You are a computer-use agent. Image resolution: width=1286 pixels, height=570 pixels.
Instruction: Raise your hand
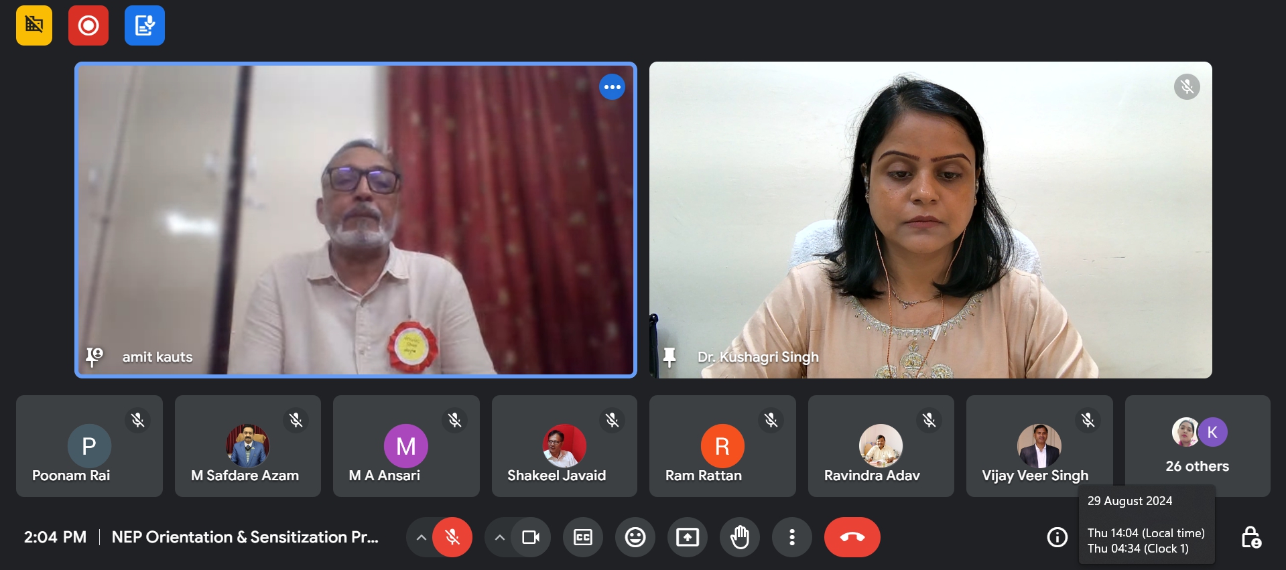coord(739,537)
